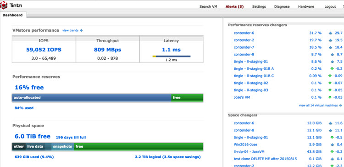The height and width of the screenshot is (167, 344).
Task: Click the 84% used link
Action: tap(24, 108)
